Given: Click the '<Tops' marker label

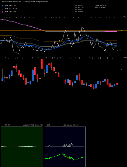Looking at the screenshot, I should point(125,17).
